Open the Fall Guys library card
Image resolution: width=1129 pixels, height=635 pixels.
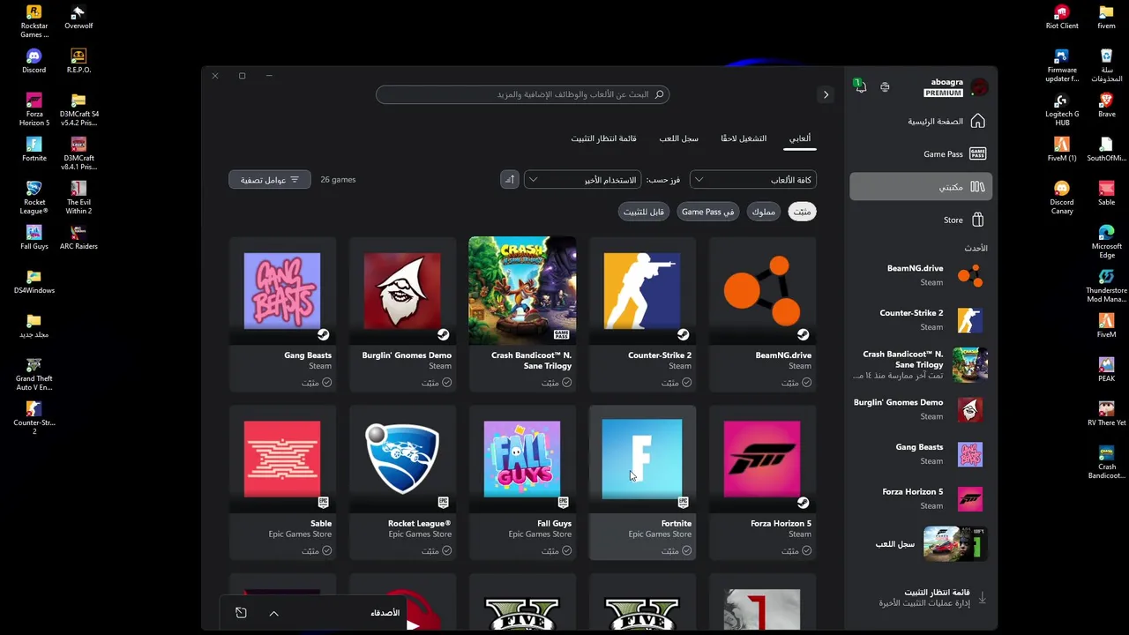click(522, 482)
